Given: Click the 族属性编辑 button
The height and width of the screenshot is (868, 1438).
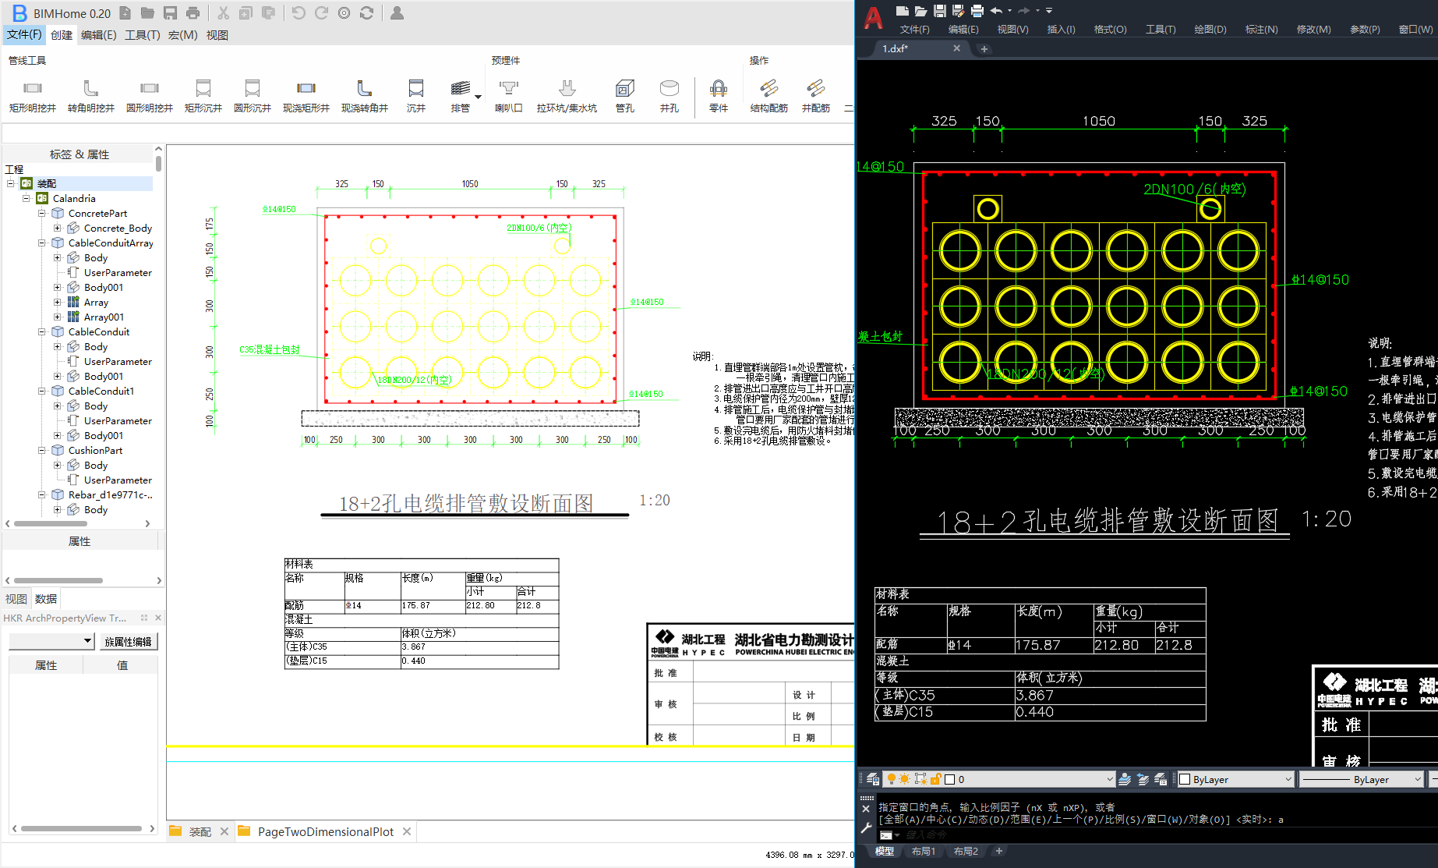Looking at the screenshot, I should [x=128, y=642].
